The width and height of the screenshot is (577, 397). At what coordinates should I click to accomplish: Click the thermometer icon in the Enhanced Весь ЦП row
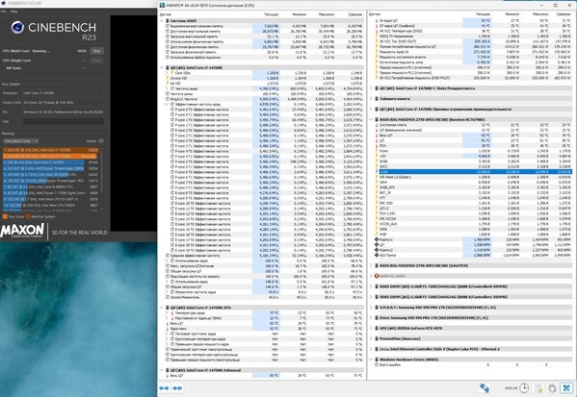pyautogui.click(x=168, y=376)
